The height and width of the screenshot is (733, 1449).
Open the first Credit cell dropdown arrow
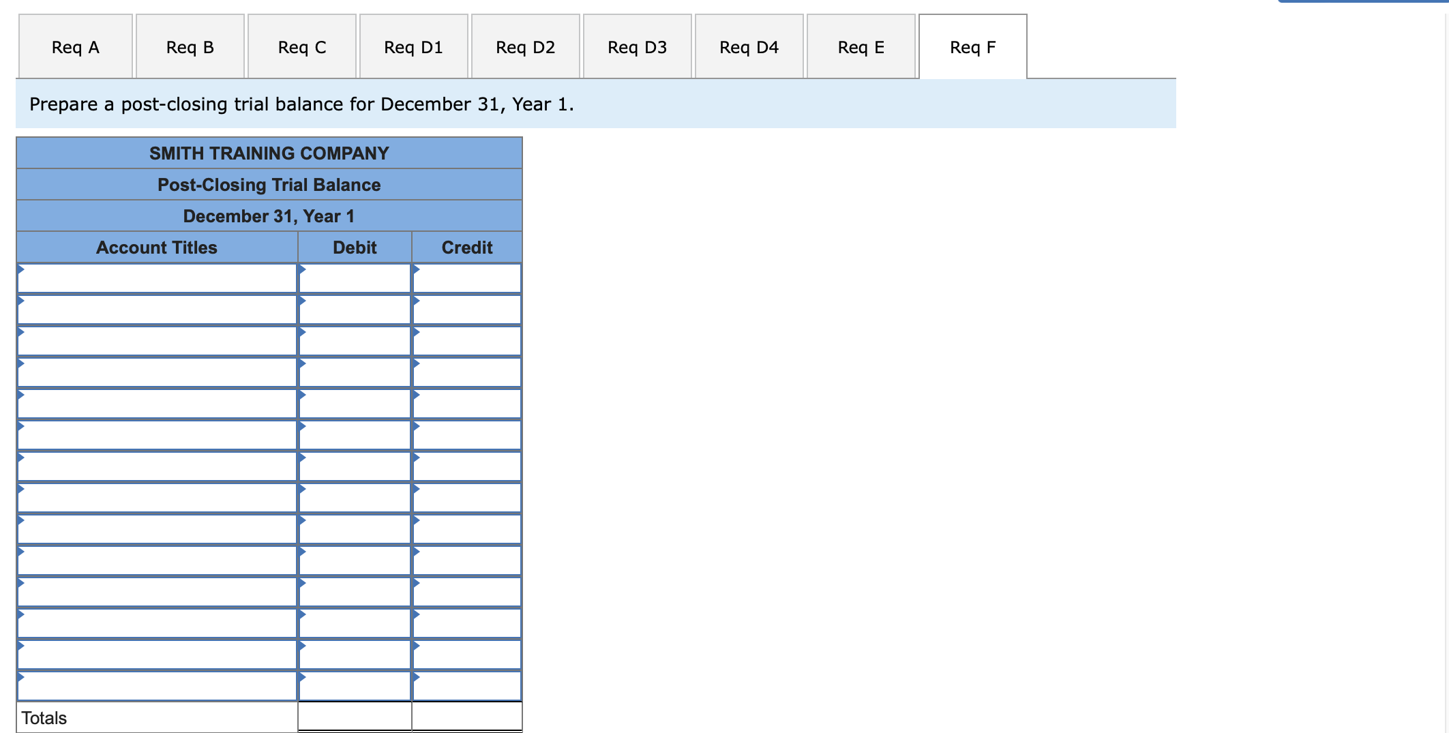coord(415,270)
